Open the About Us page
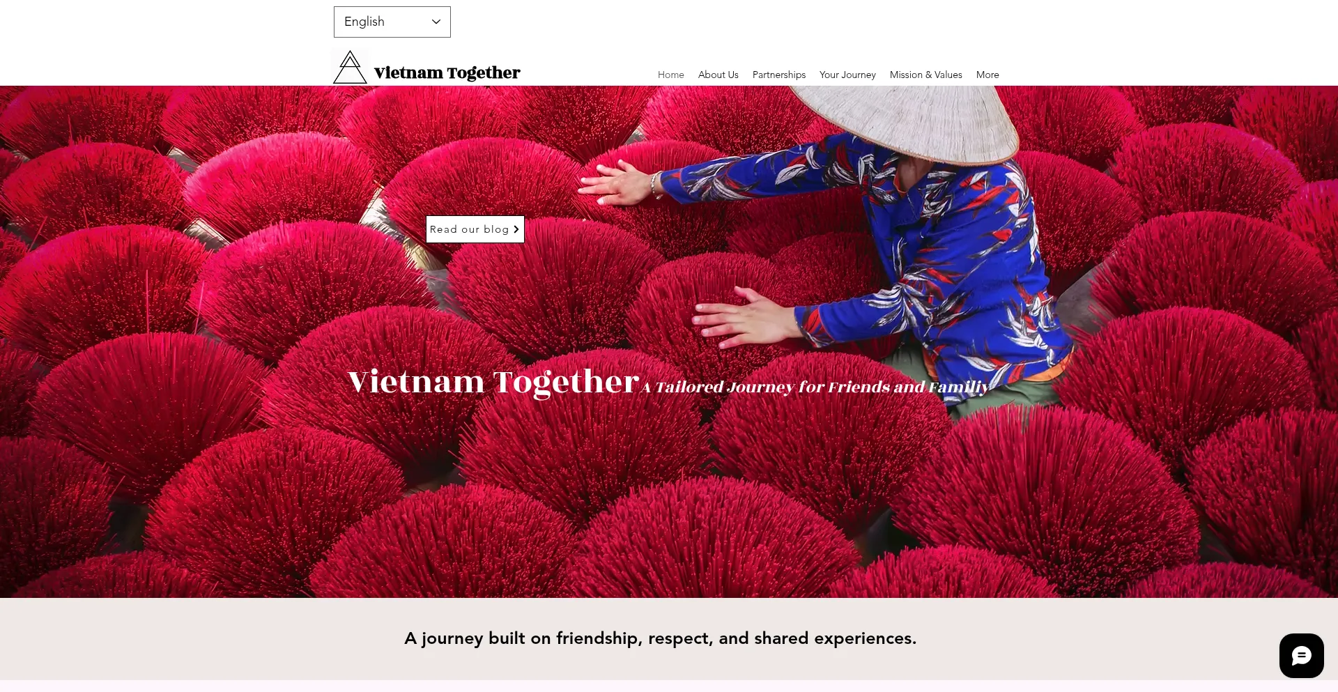 tap(718, 75)
